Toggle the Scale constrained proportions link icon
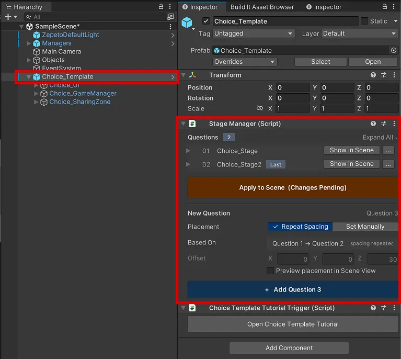The height and width of the screenshot is (359, 401). pyautogui.click(x=259, y=108)
